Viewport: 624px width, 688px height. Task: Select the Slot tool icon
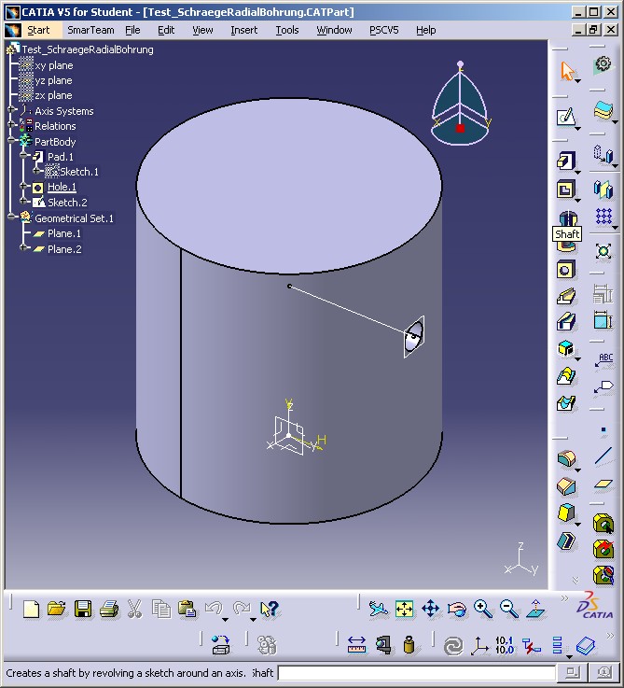click(x=565, y=322)
